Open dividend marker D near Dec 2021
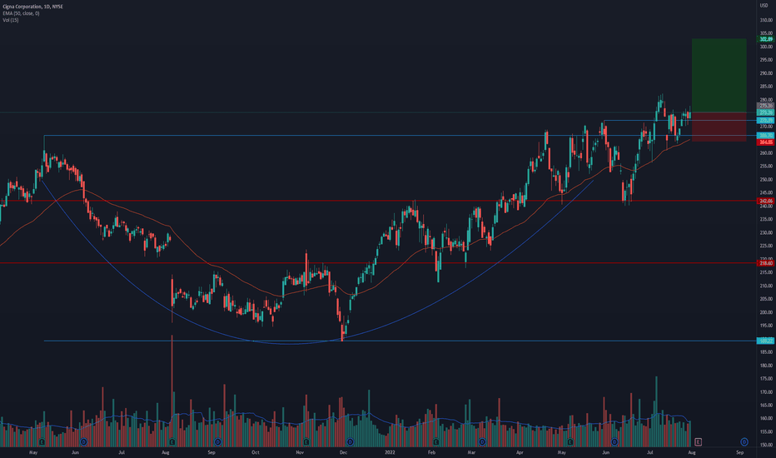This screenshot has height=458, width=776. pos(350,441)
